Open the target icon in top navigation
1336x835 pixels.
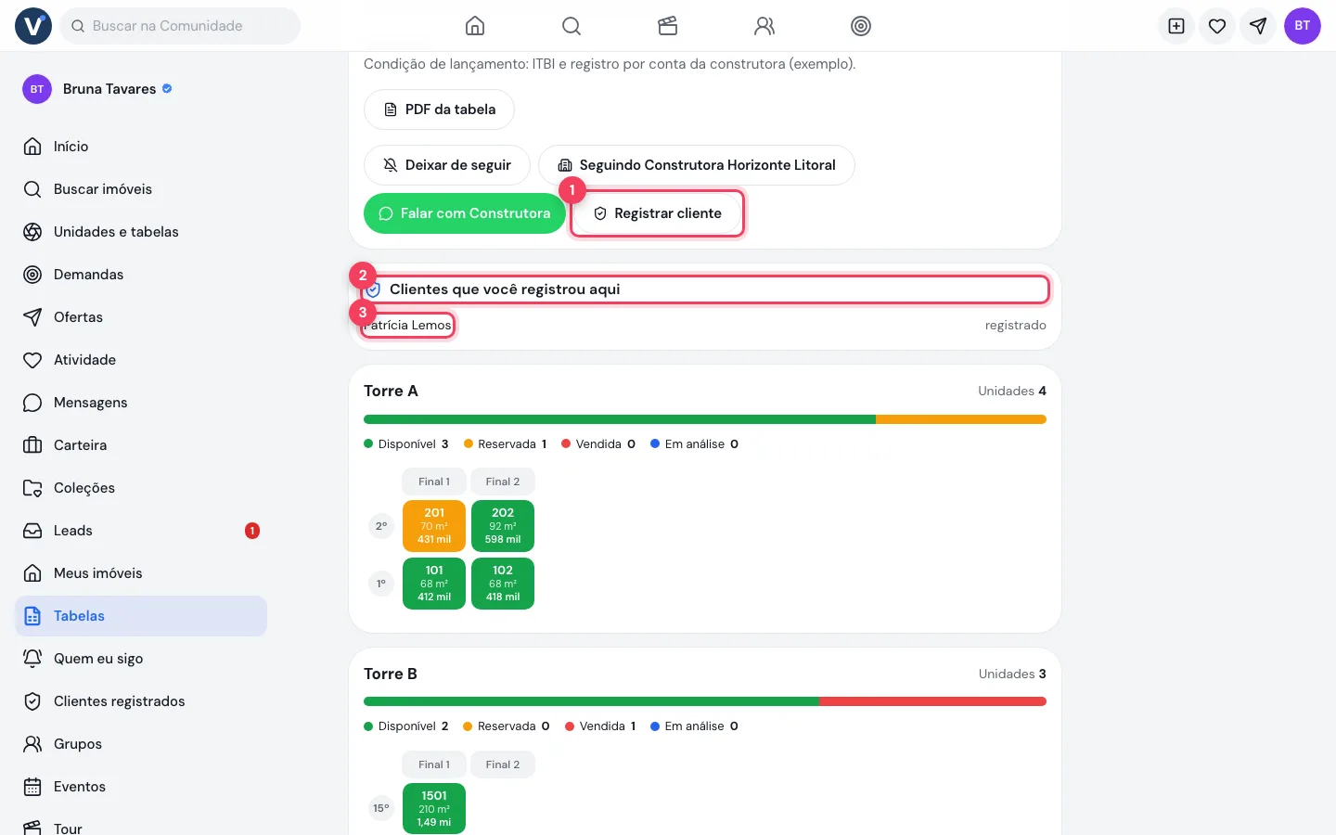coord(861,26)
